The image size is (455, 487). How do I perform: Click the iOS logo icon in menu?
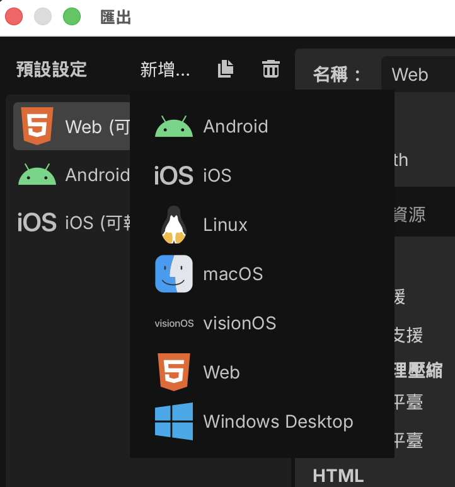point(174,175)
